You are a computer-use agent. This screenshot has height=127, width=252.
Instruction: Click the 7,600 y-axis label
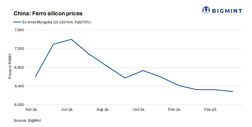point(19,30)
